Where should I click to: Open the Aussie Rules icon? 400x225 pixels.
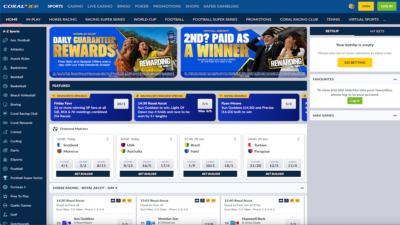(x=5, y=59)
